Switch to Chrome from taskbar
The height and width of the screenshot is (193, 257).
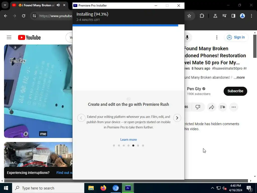pos(115,188)
